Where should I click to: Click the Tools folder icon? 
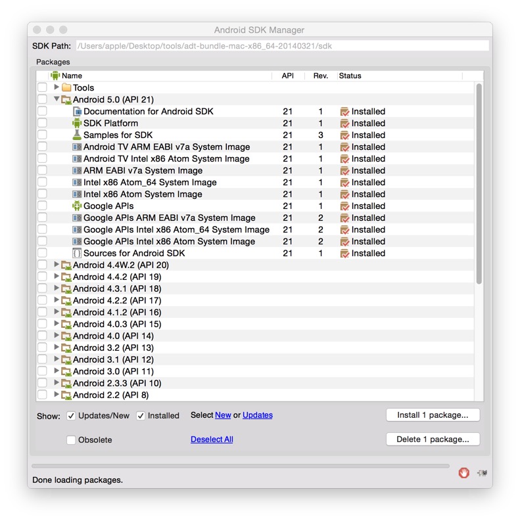click(x=66, y=87)
